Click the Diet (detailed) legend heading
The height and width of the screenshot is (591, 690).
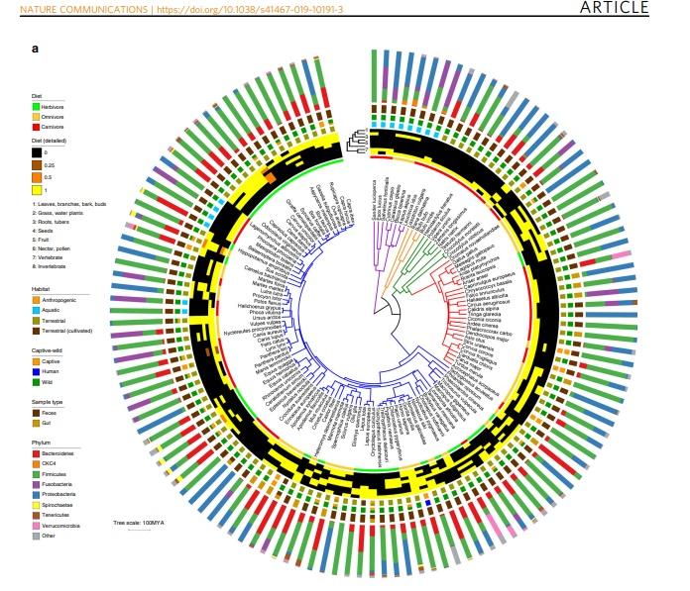coord(49,141)
